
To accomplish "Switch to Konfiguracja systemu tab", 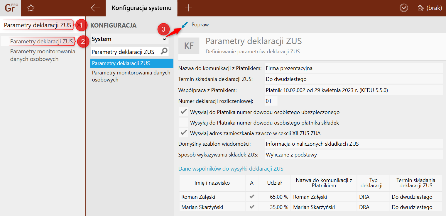I will 142,8.
